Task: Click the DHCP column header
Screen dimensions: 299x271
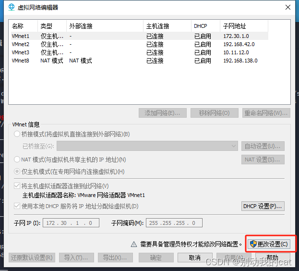Action: (x=206, y=26)
